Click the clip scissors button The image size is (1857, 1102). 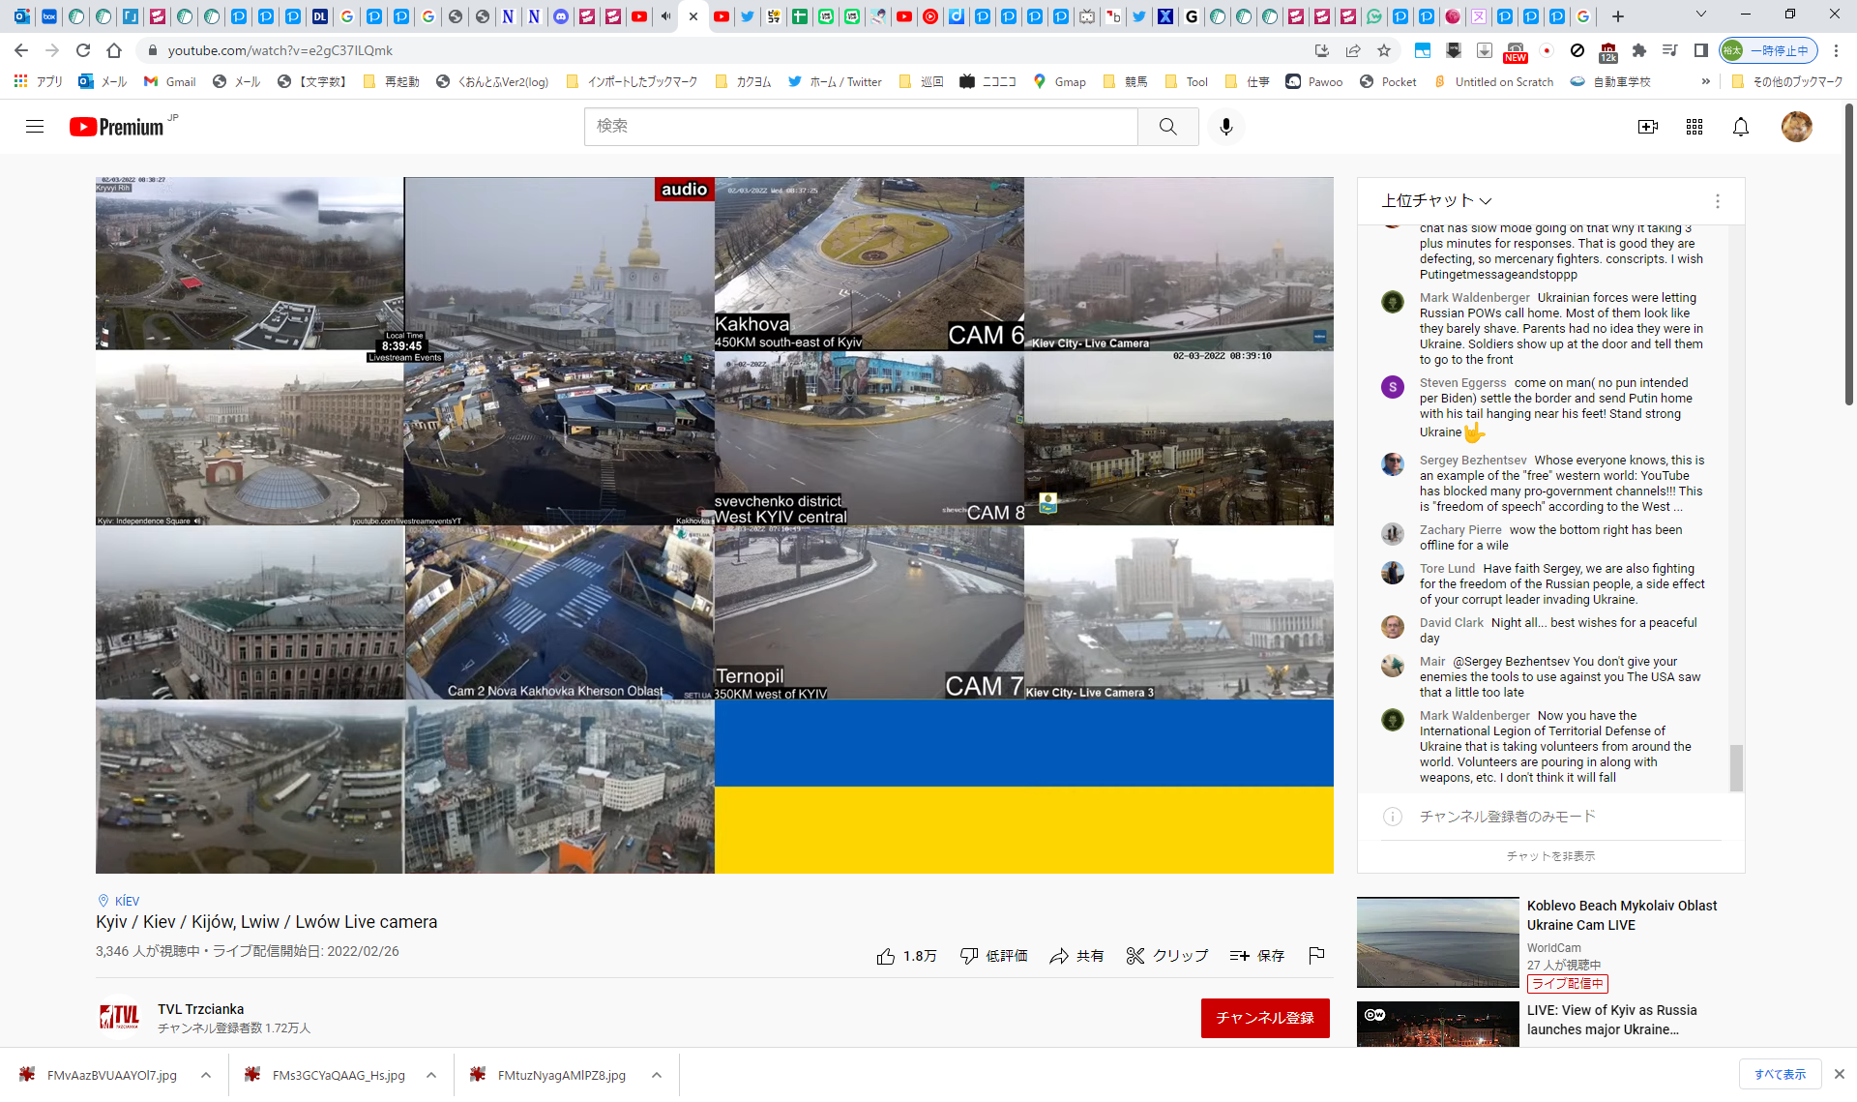(1167, 956)
